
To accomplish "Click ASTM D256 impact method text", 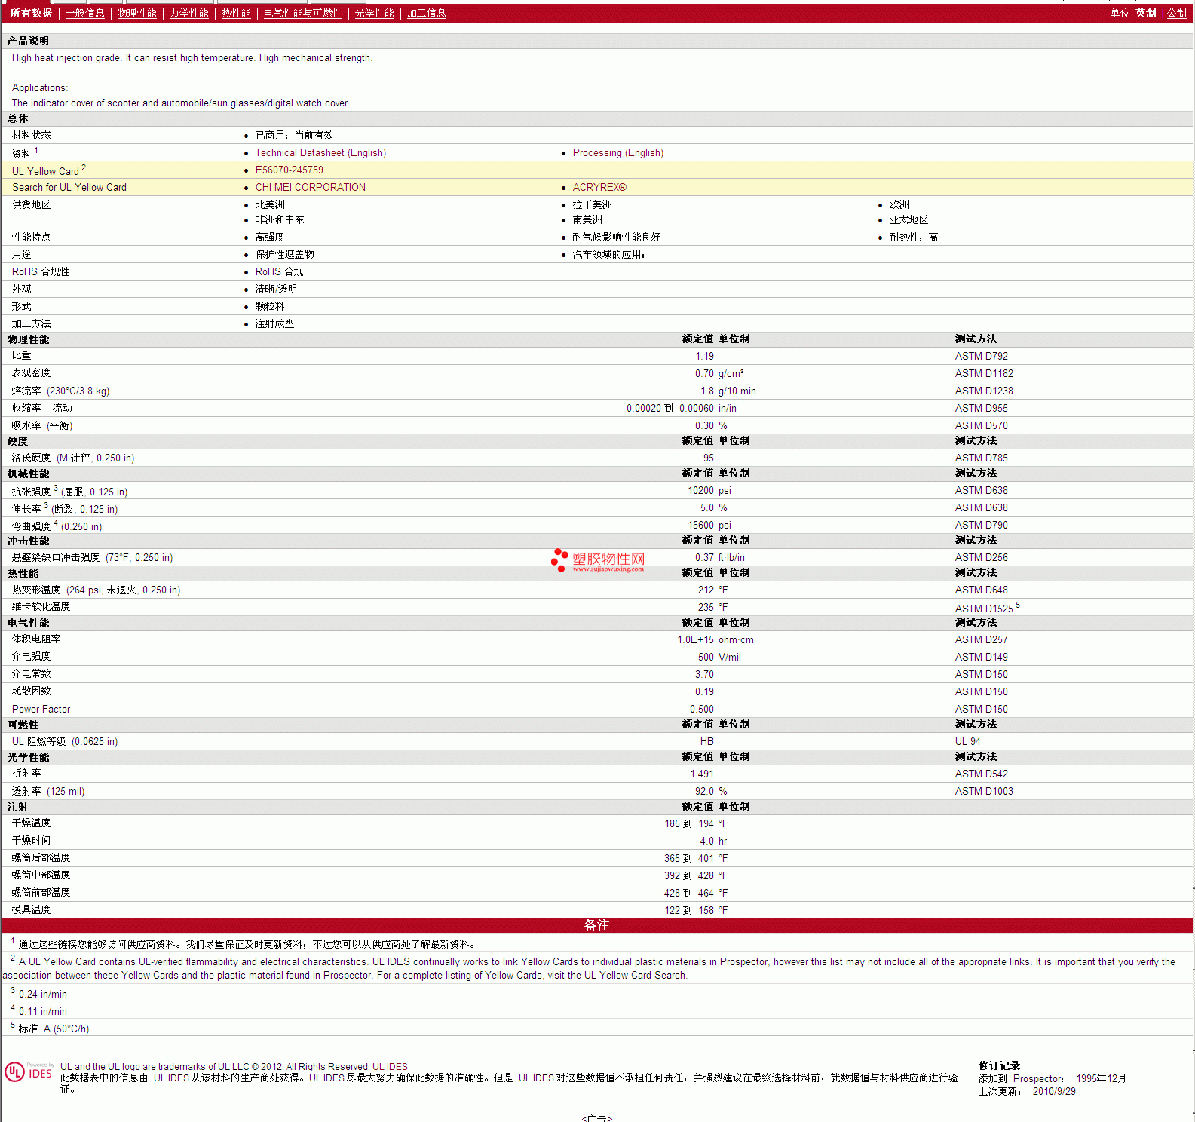I will tap(981, 557).
